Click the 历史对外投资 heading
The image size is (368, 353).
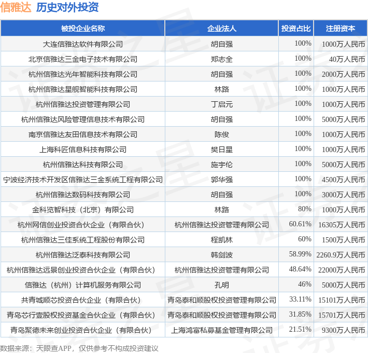(67, 7)
